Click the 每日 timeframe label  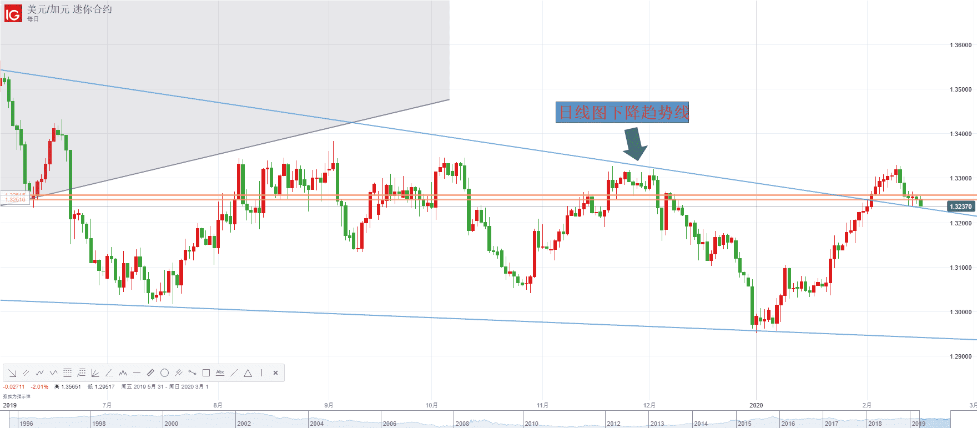(x=33, y=19)
